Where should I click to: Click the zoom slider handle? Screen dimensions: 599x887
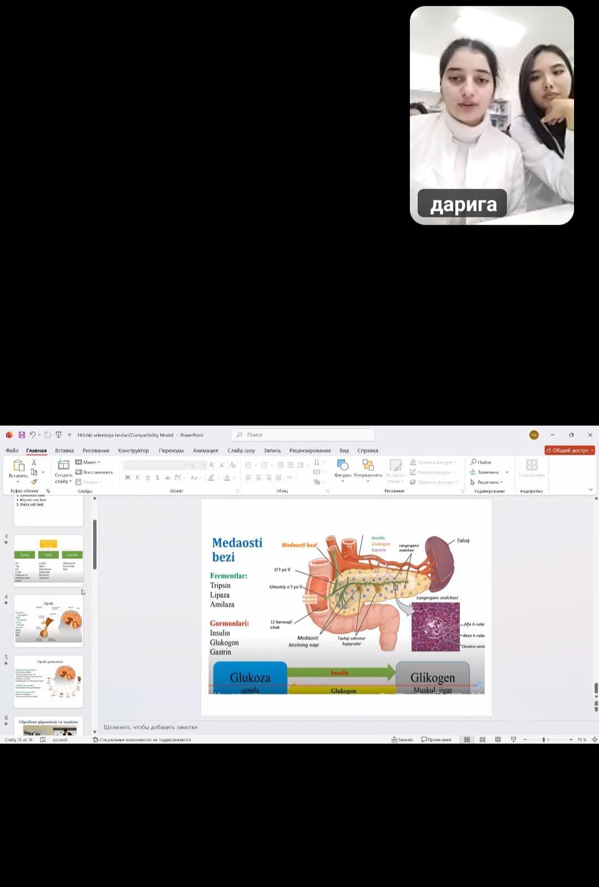click(x=544, y=740)
